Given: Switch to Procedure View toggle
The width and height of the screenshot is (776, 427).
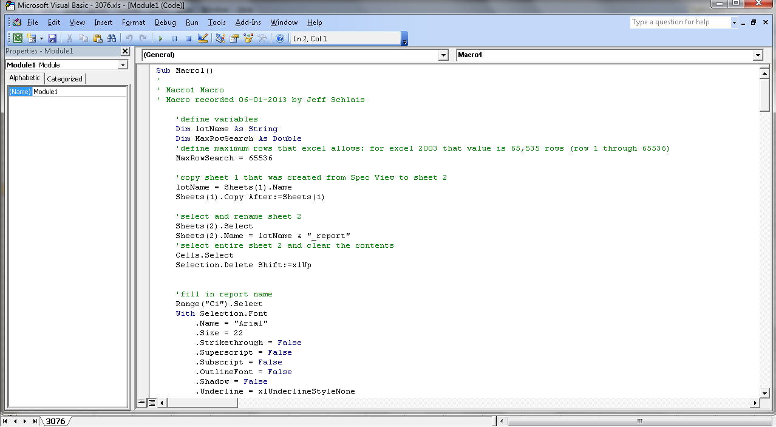Looking at the screenshot, I should (x=141, y=402).
